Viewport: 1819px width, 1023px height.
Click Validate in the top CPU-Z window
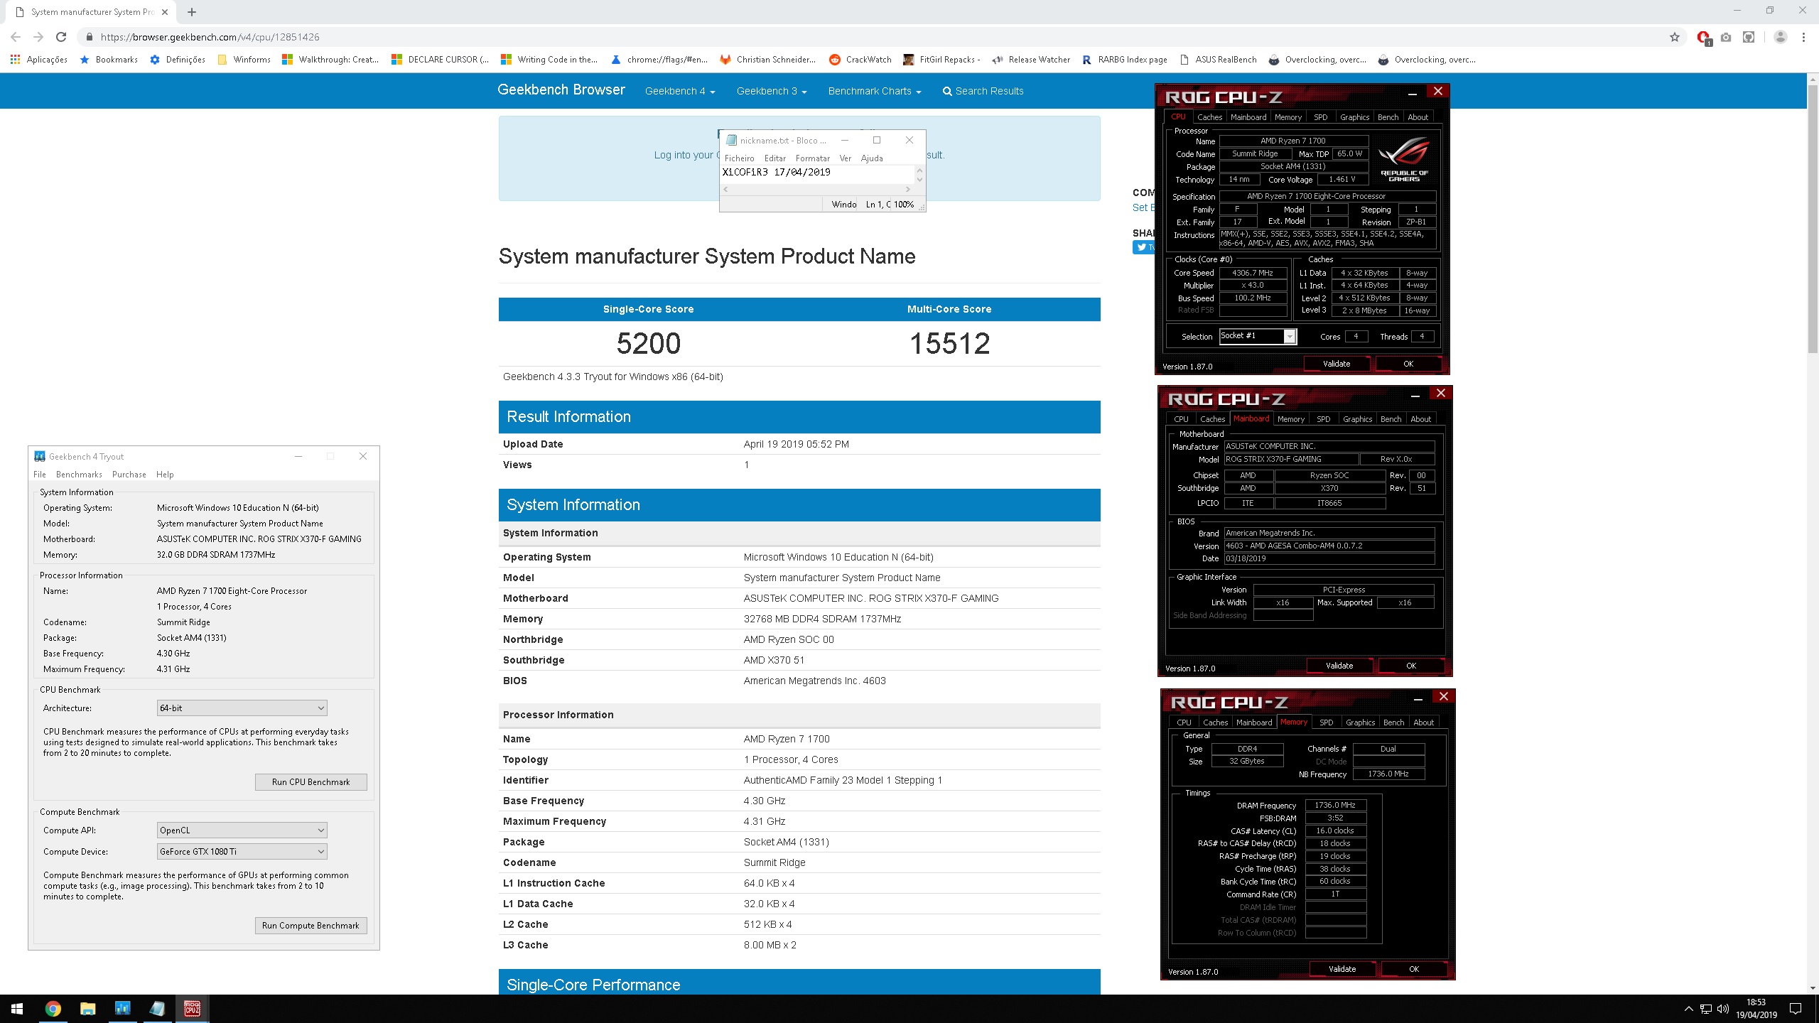click(x=1337, y=364)
